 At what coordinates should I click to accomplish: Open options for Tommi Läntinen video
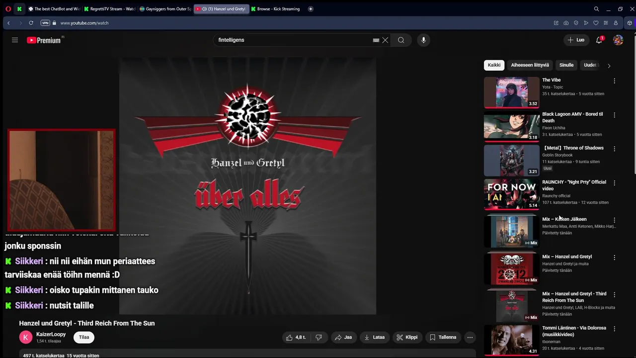click(614, 329)
